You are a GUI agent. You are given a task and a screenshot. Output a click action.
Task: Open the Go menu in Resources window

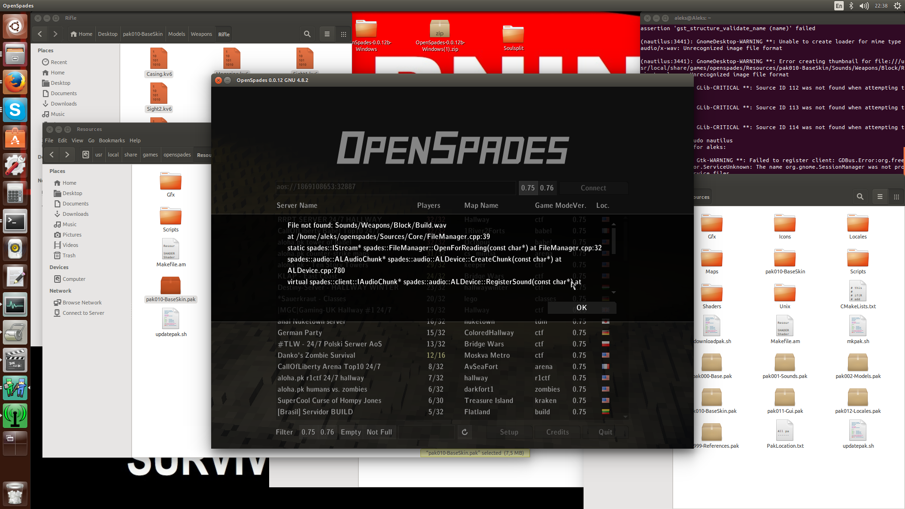click(x=91, y=140)
